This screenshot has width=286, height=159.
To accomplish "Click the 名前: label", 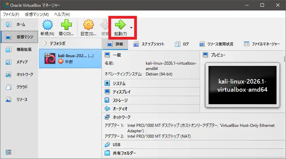I will [x=109, y=63].
